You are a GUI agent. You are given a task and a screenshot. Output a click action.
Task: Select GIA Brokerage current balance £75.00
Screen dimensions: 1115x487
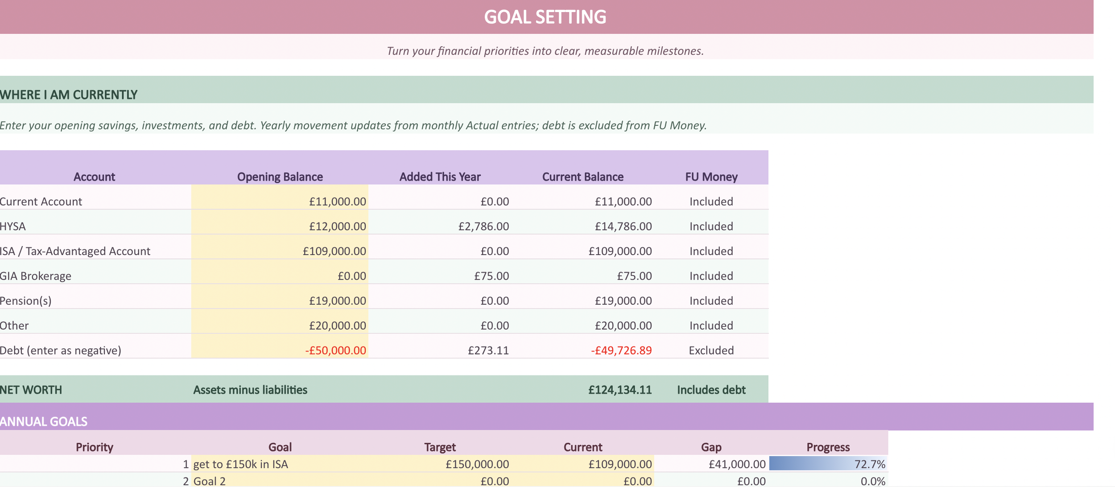582,272
